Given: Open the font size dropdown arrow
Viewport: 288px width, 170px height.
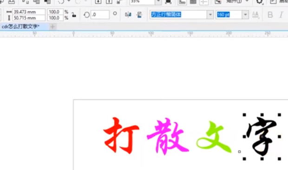Looking at the screenshot, I should click(x=245, y=14).
